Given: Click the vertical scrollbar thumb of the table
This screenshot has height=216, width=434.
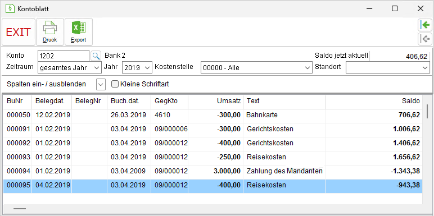Looking at the screenshot, I should pos(427,111).
